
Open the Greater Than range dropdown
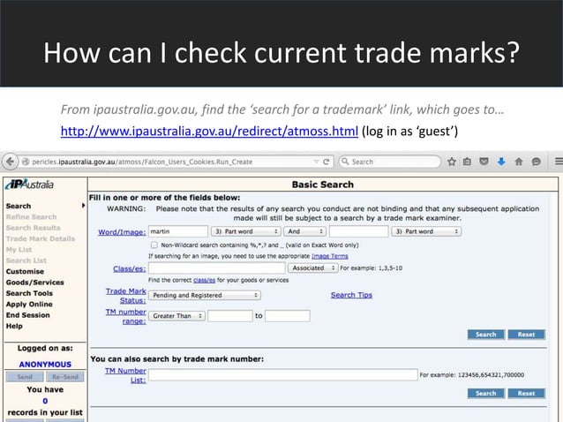click(x=177, y=316)
